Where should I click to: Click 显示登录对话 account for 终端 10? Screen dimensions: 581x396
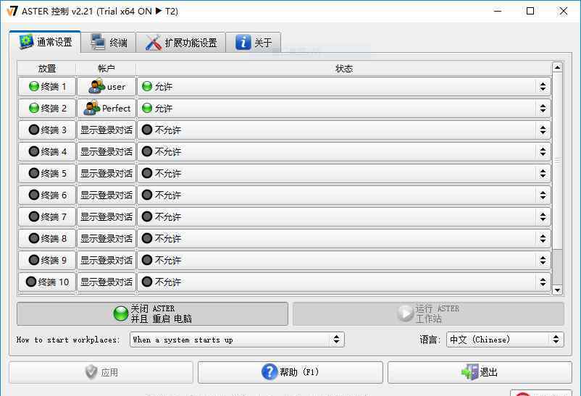(106, 282)
